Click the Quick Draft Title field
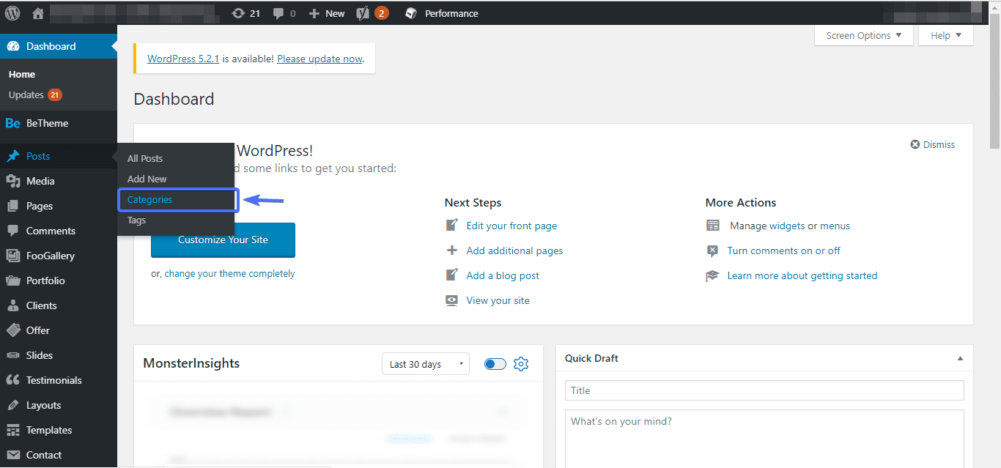The height and width of the screenshot is (468, 1001). [764, 390]
